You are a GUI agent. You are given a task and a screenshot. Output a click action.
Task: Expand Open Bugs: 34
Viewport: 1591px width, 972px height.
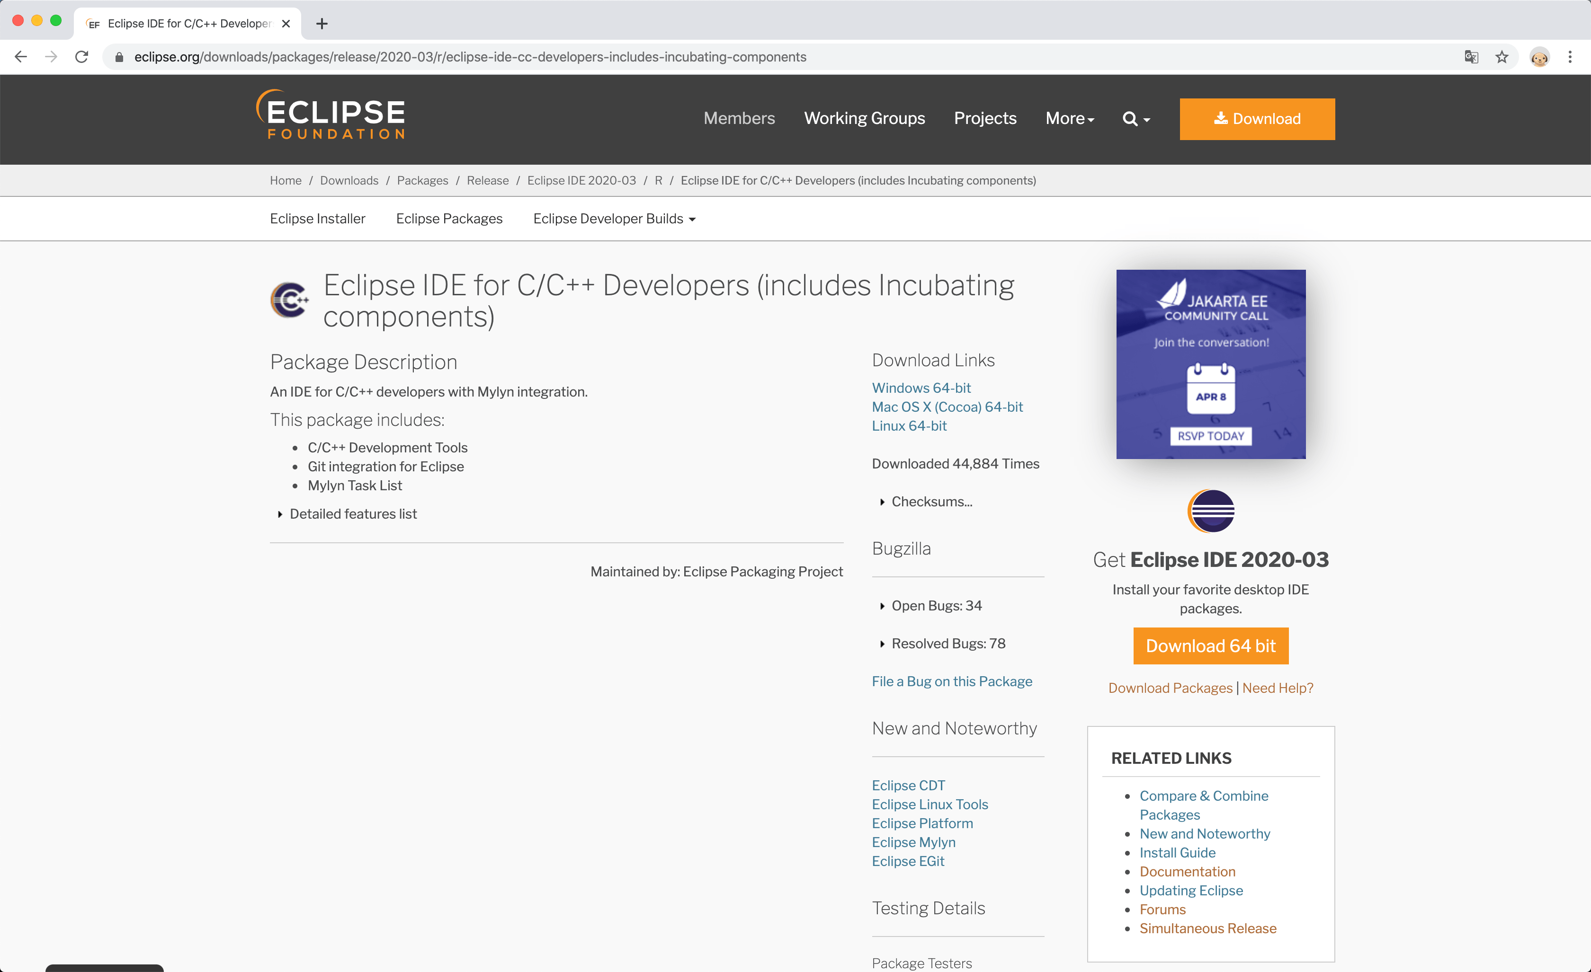(930, 605)
